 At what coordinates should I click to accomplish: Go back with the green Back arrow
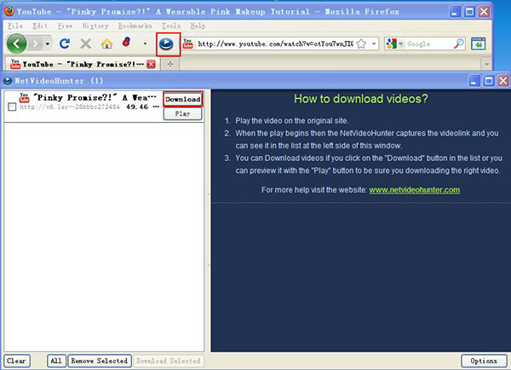(17, 43)
